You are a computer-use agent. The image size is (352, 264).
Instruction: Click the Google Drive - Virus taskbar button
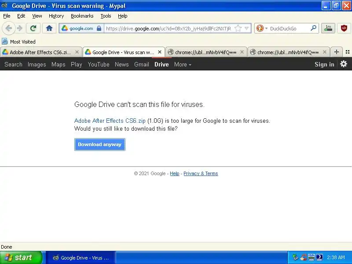point(81,258)
